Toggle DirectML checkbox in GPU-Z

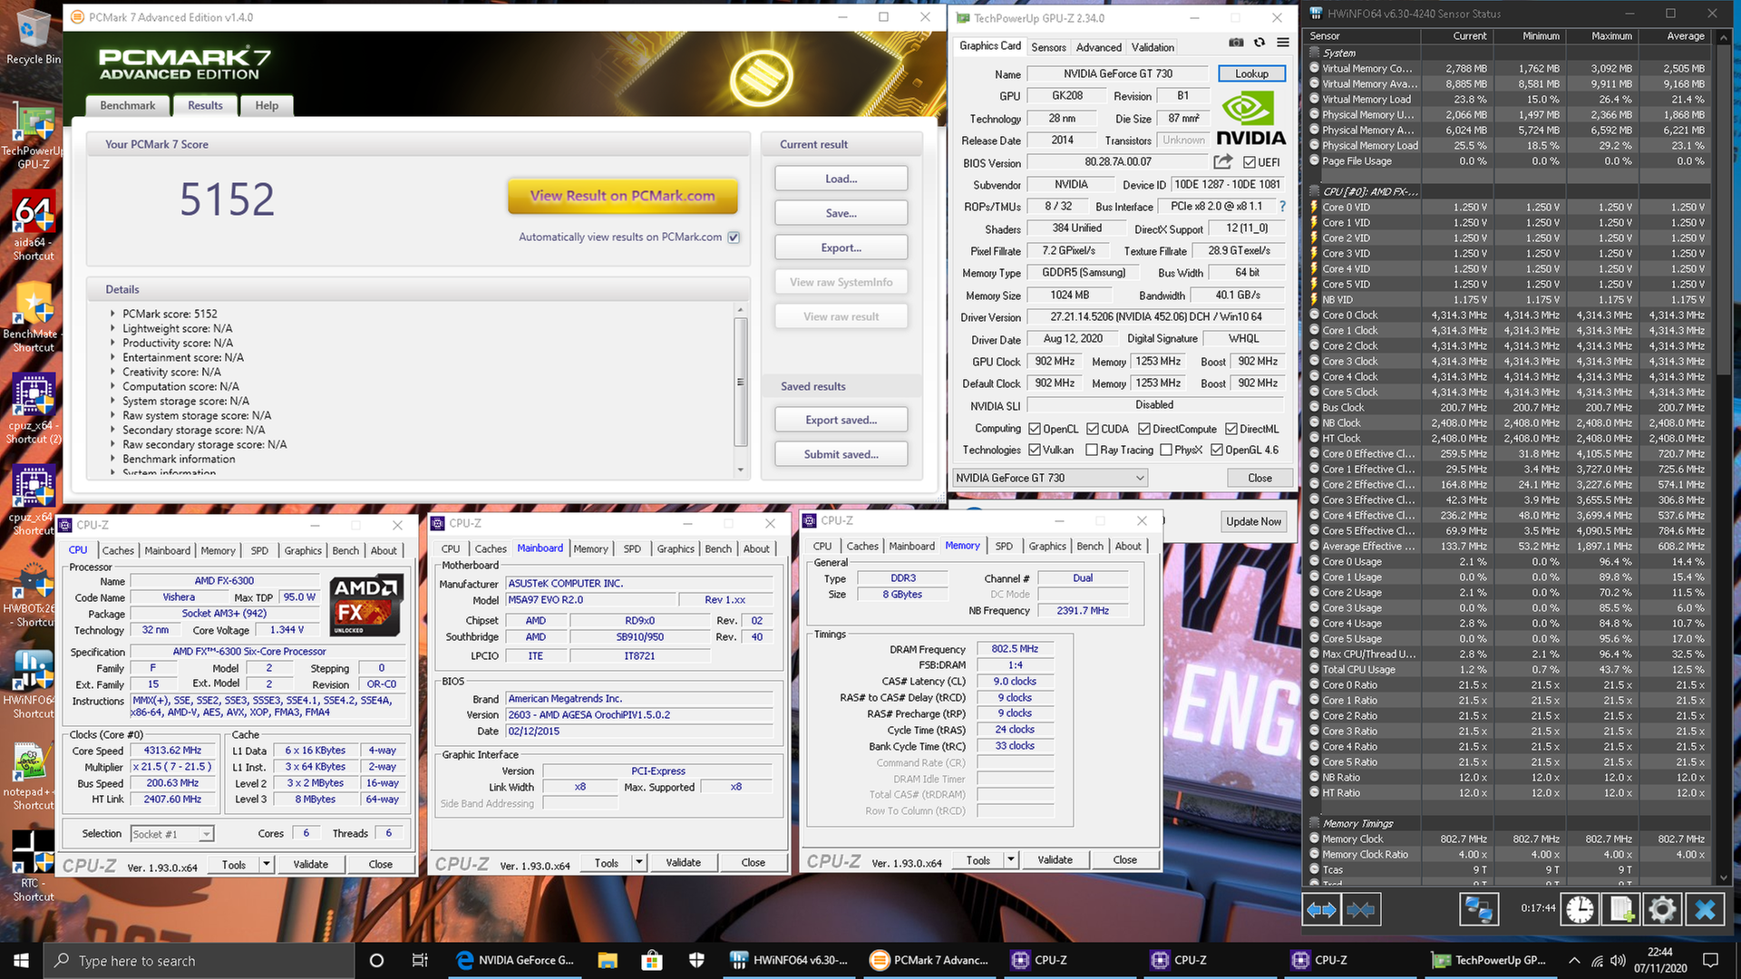(x=1231, y=429)
